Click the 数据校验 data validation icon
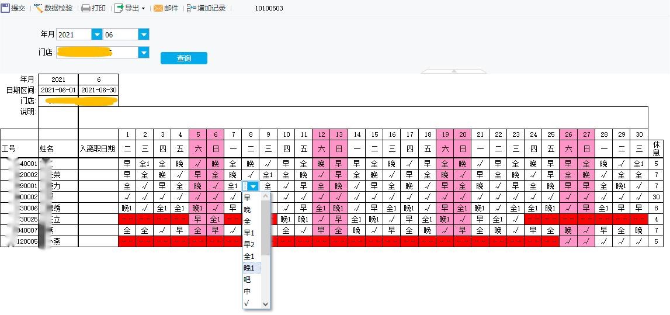 coord(39,8)
